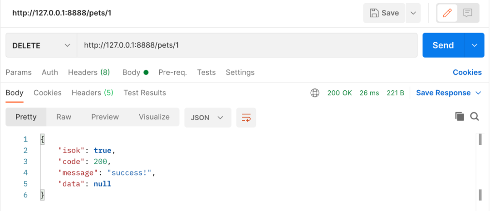Collapse JSON at line 1 brace

tap(42, 139)
